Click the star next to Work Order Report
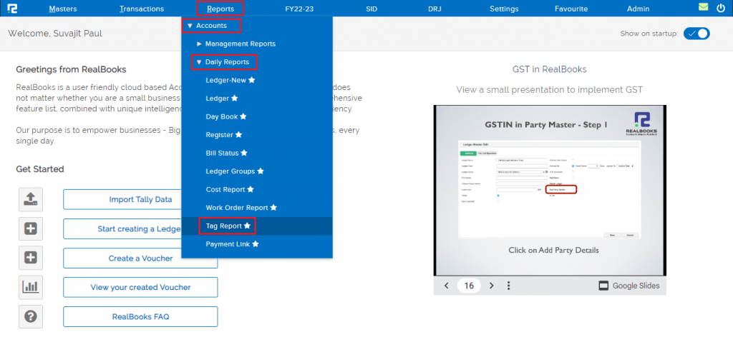733x352 pixels. pyautogui.click(x=273, y=208)
